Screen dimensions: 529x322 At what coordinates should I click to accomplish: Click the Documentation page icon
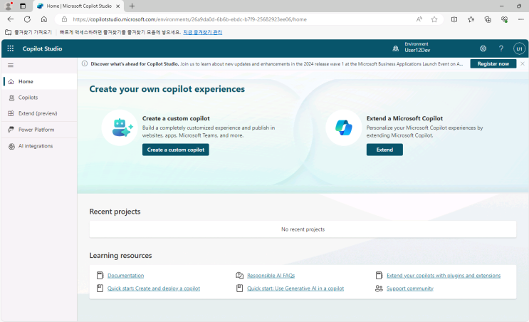coord(100,276)
